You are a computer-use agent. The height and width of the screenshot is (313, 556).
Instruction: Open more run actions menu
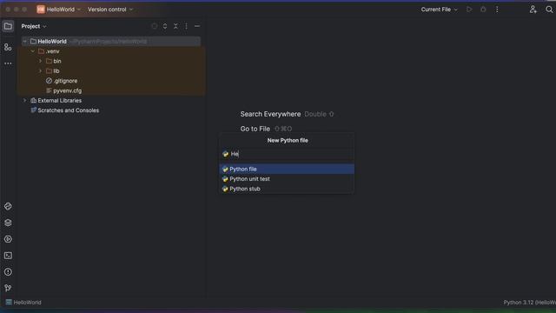(x=497, y=10)
